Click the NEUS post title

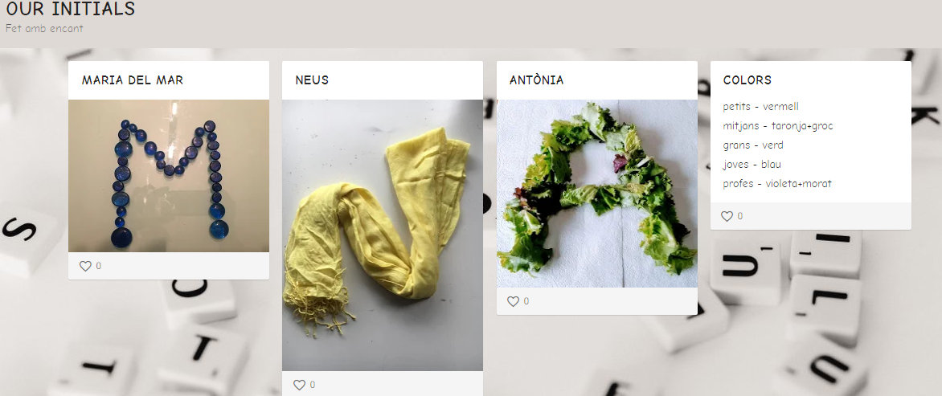(312, 80)
